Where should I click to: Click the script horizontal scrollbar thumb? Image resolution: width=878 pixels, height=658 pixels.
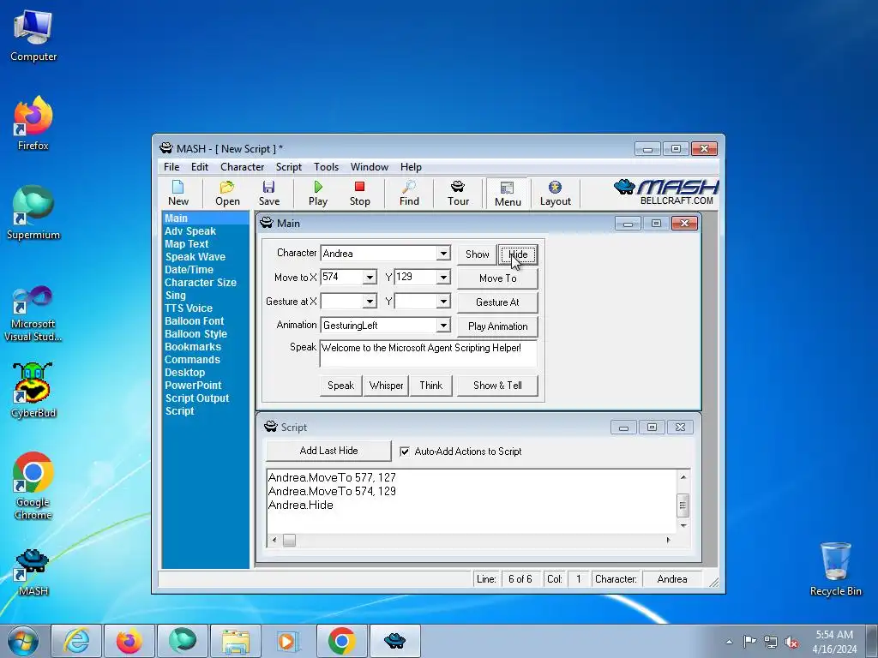coord(289,540)
